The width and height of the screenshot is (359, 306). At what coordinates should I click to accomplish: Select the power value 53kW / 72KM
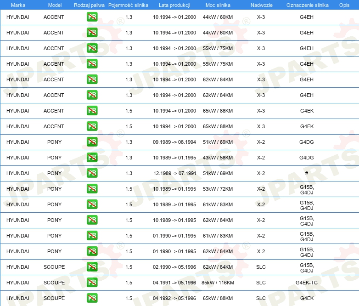[x=218, y=189]
